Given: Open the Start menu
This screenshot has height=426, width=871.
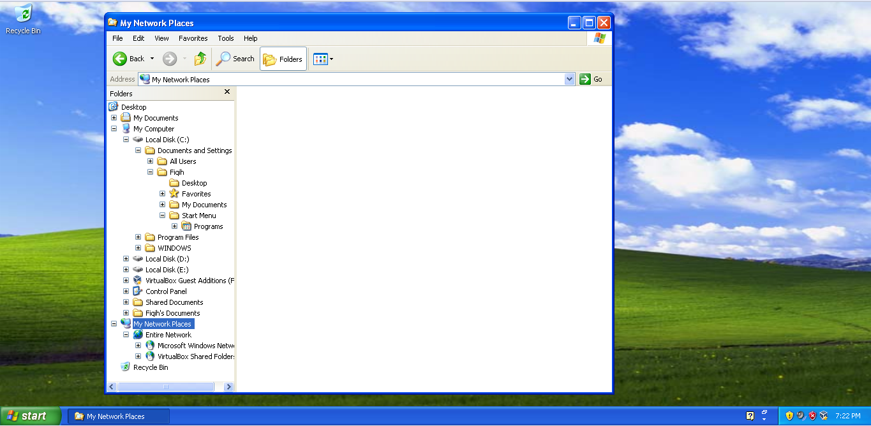Looking at the screenshot, I should 30,416.
